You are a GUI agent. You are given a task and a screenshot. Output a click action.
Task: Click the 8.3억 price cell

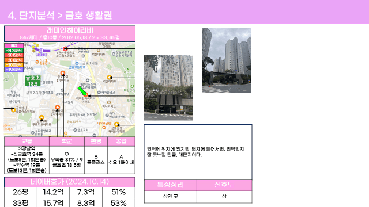coord(86,203)
